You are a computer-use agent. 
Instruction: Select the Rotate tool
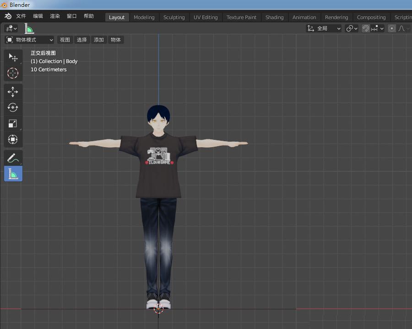[13, 107]
